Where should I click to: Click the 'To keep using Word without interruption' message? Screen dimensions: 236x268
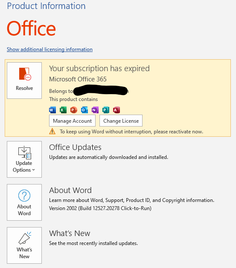pos(131,132)
